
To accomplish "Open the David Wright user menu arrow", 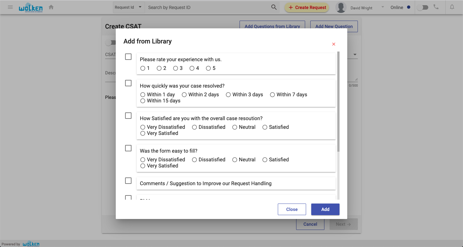I will [x=383, y=7].
